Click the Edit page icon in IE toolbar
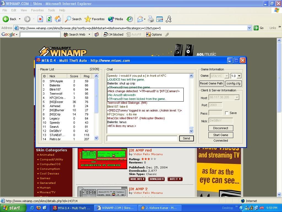Screen dimensions: 282x212 coord(159,19)
